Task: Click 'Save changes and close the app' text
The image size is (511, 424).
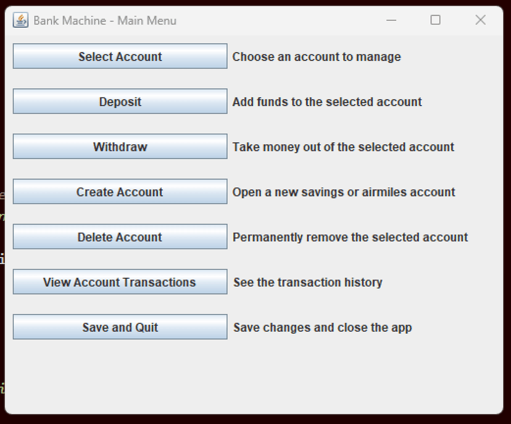Action: tap(322, 327)
